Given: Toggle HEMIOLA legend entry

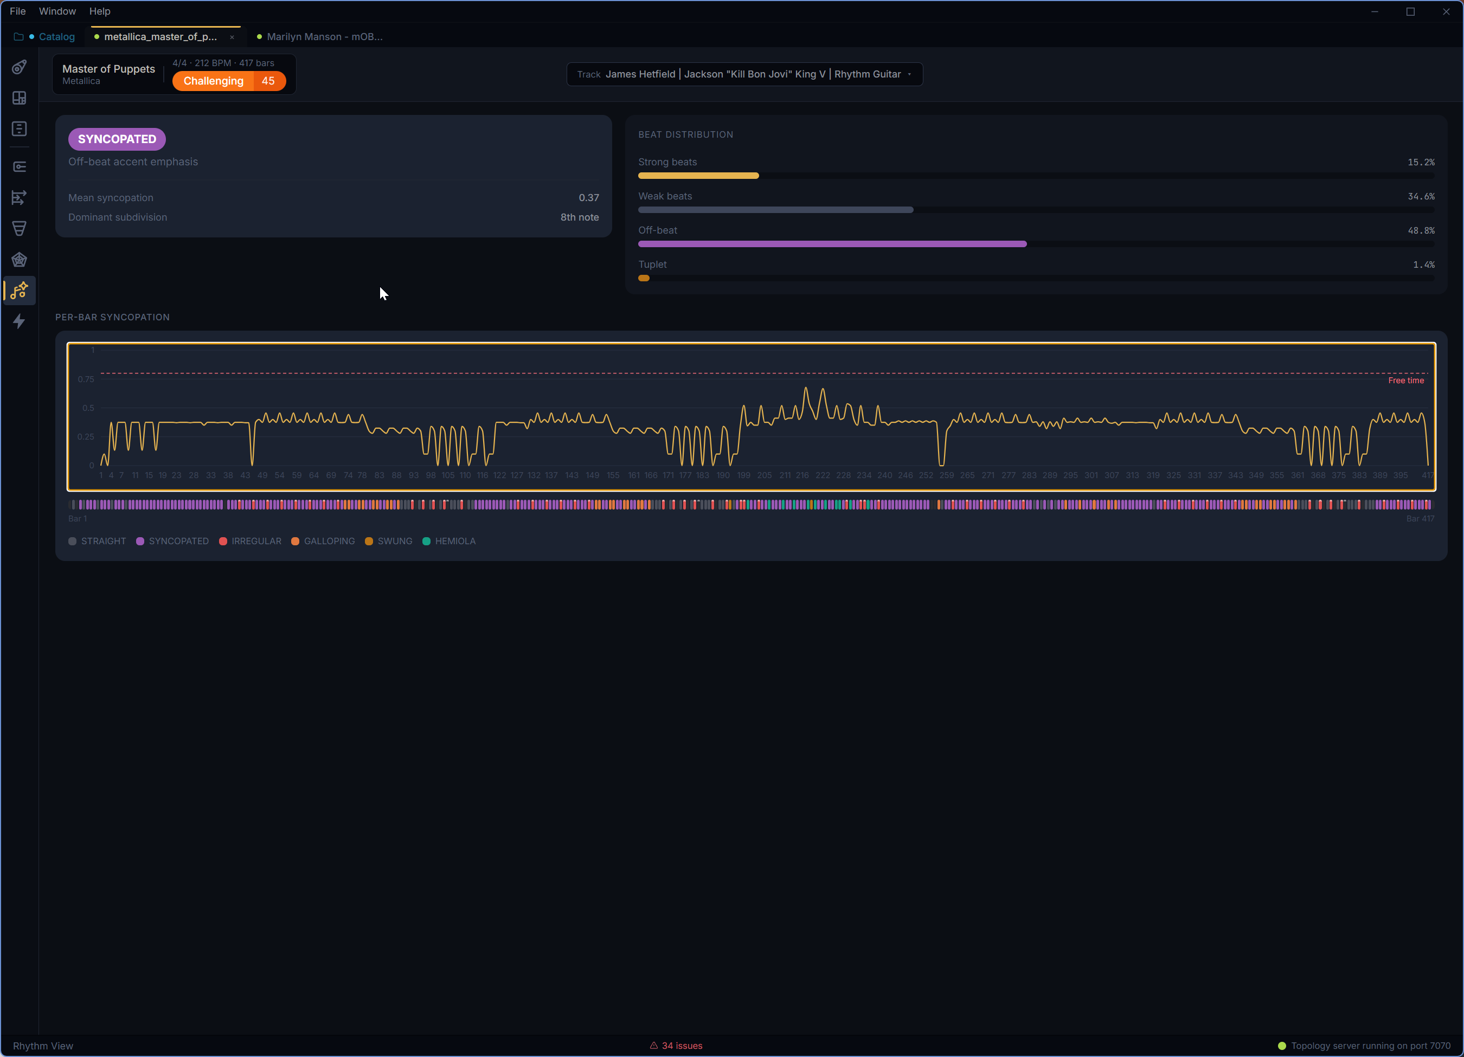Looking at the screenshot, I should coord(448,541).
